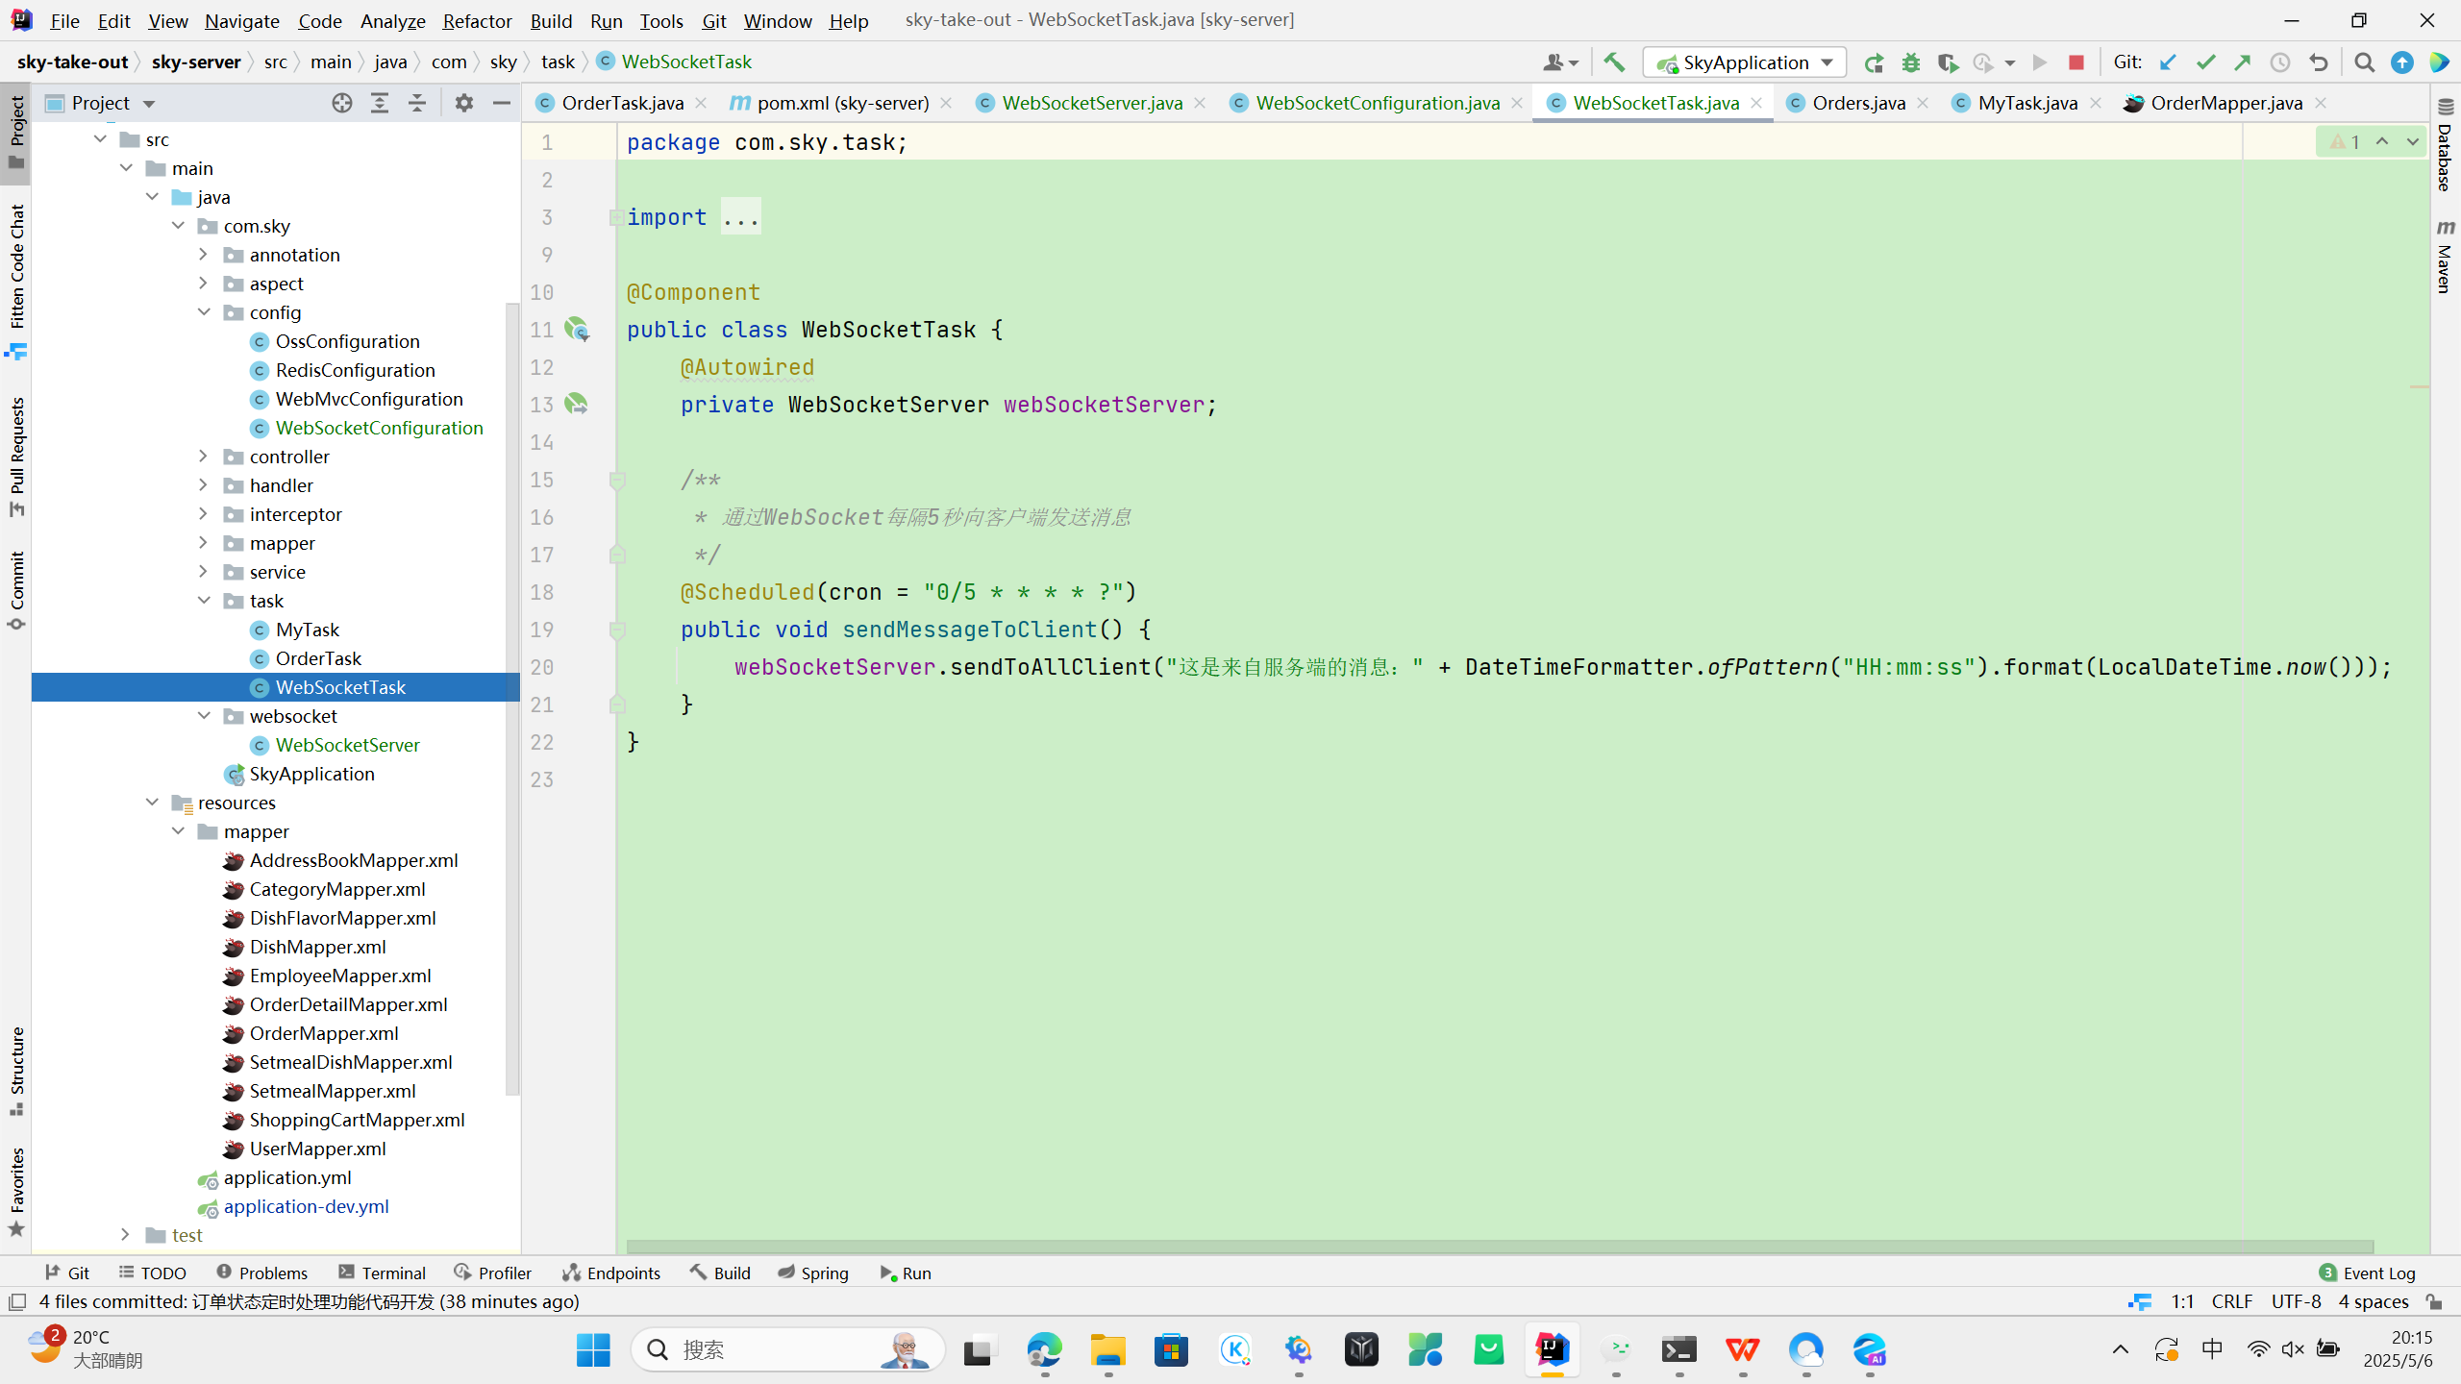The height and width of the screenshot is (1384, 2461).
Task: Click Git commit checkmark icon
Action: (x=2205, y=62)
